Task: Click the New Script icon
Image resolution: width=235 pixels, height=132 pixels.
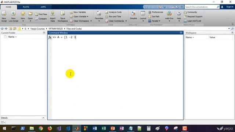Action: point(4,16)
